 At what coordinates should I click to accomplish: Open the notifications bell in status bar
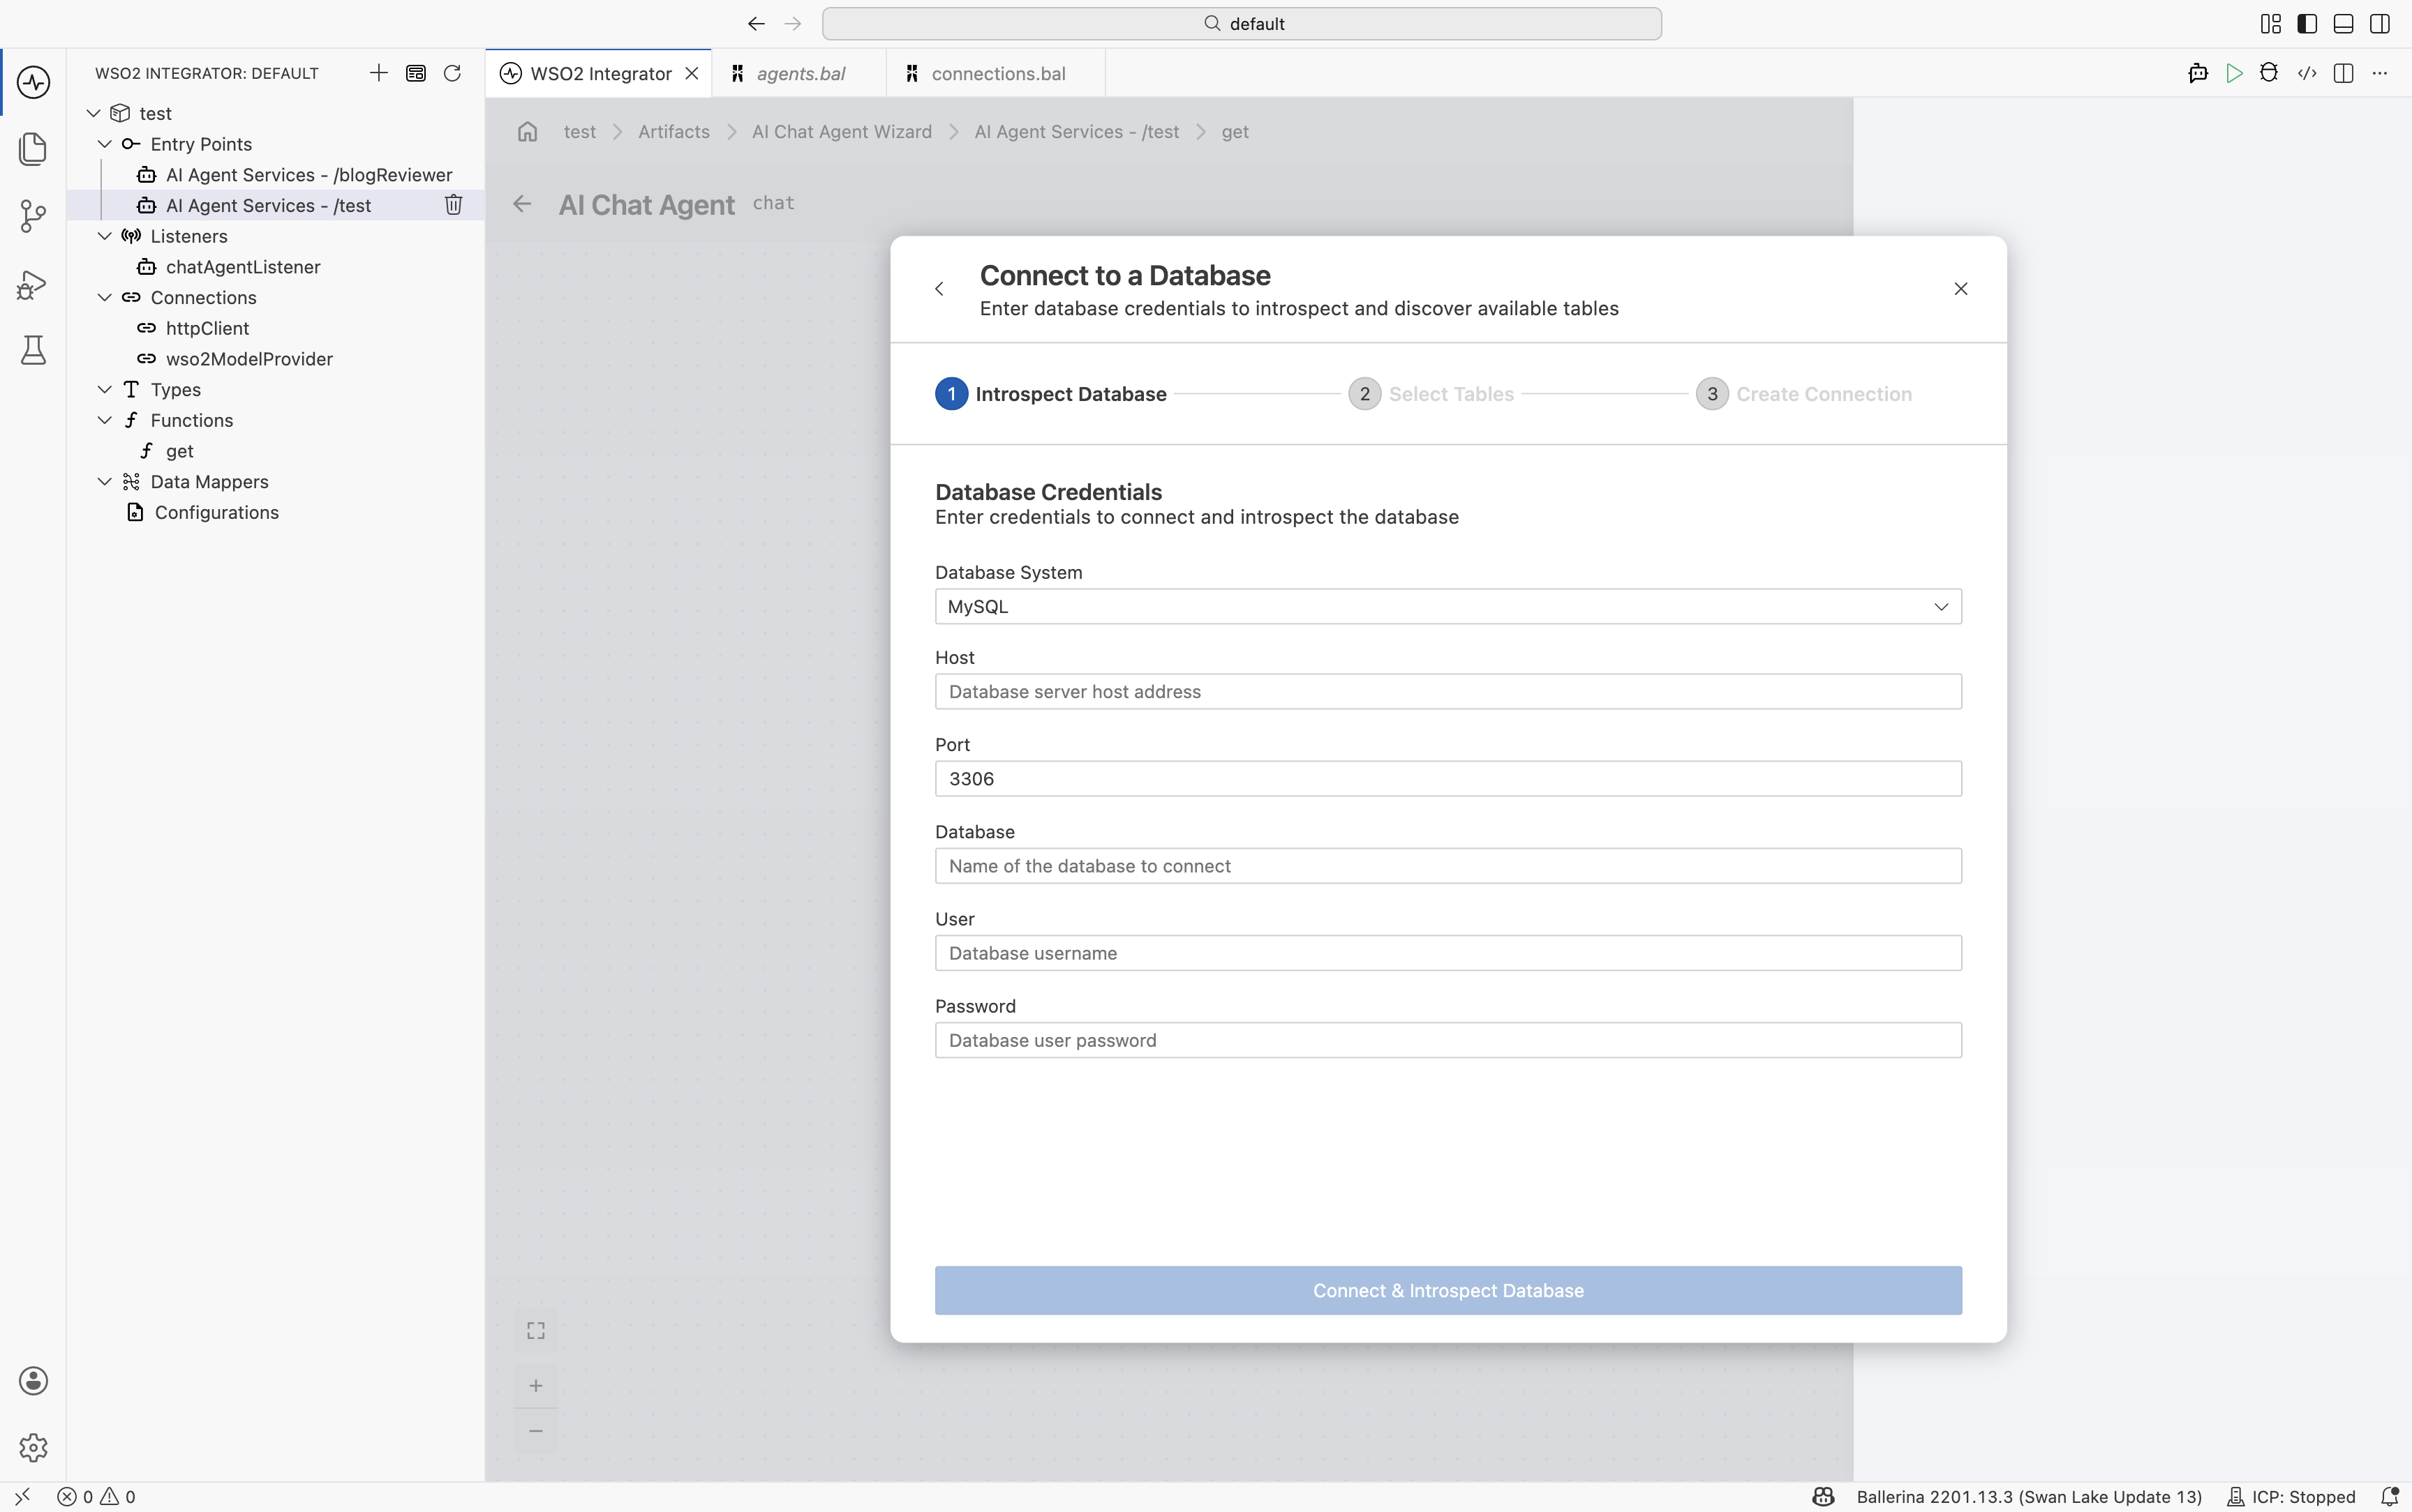[x=2389, y=1497]
